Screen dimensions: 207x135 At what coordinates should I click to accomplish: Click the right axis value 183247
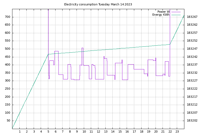click(x=192, y=49)
